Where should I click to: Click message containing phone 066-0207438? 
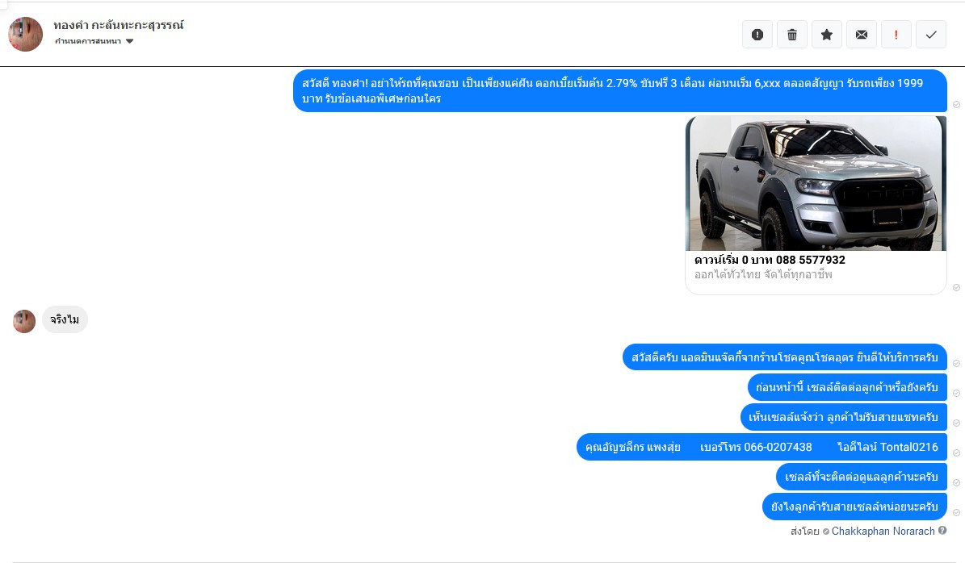pos(762,447)
